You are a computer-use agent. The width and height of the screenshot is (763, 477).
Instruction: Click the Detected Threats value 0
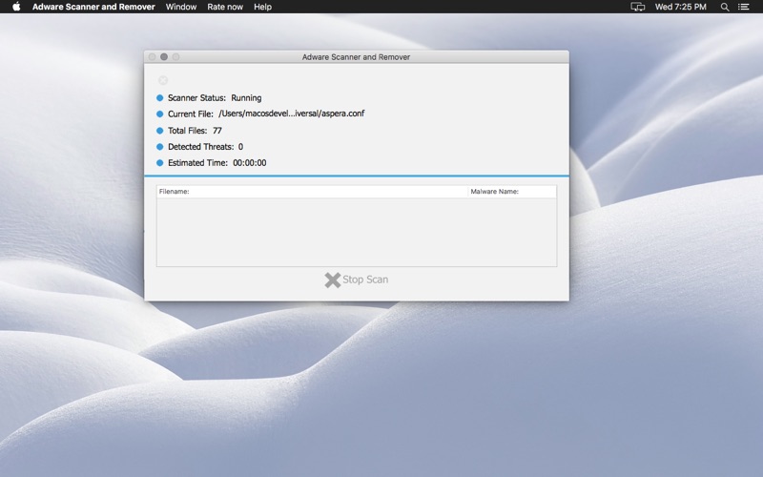point(240,147)
